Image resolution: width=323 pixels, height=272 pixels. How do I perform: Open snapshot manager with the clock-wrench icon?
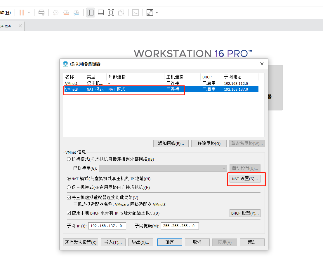click(76, 13)
